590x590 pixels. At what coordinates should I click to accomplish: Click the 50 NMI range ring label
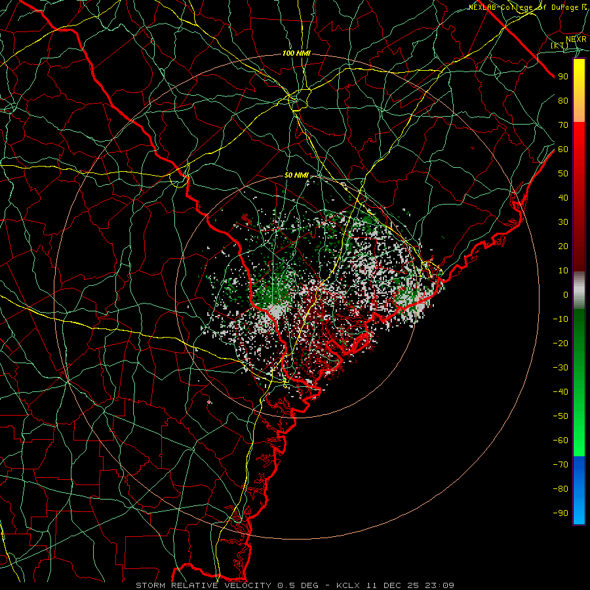click(x=296, y=175)
